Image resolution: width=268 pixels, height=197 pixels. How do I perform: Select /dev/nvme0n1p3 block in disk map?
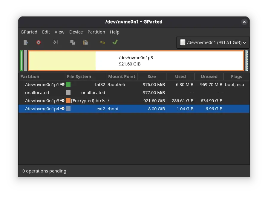click(x=136, y=61)
